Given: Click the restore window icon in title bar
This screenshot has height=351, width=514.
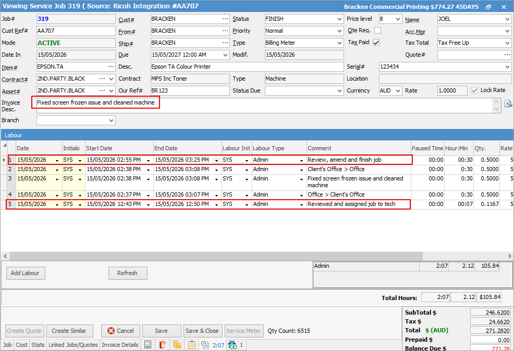Looking at the screenshot, I should click(488, 7).
